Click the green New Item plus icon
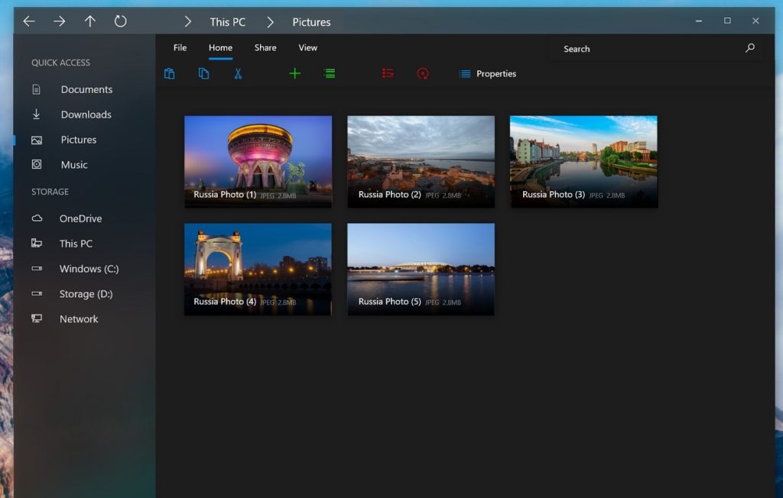 (295, 73)
